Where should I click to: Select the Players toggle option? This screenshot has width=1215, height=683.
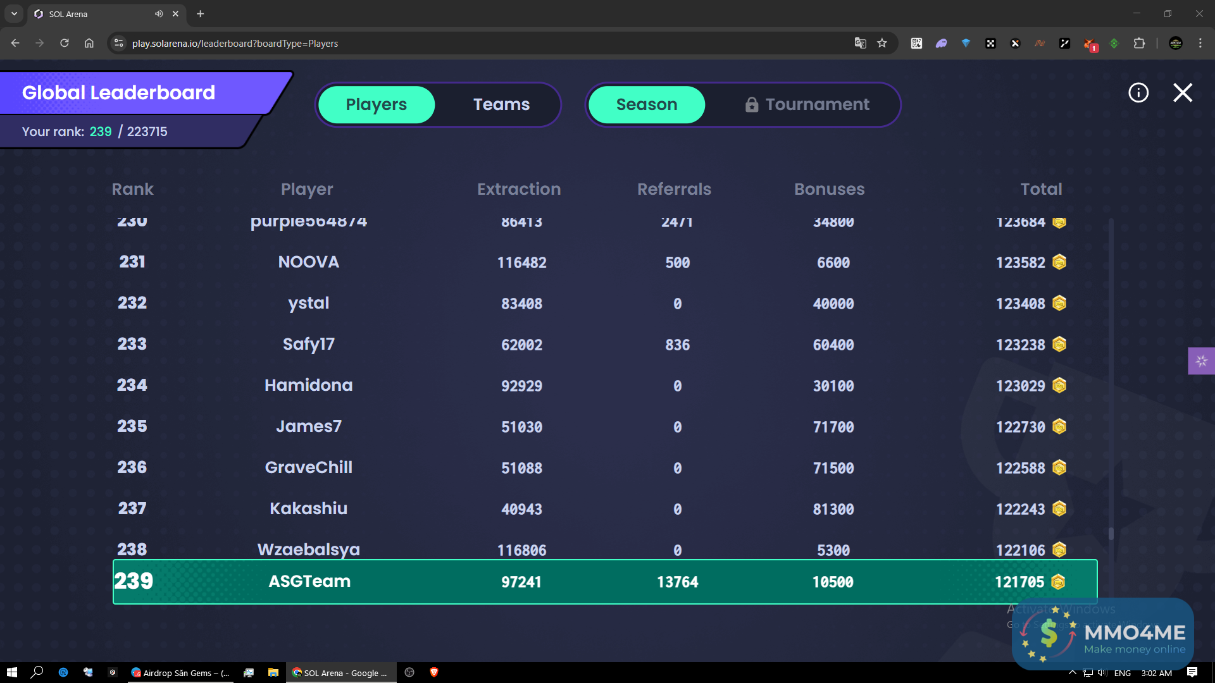[376, 104]
